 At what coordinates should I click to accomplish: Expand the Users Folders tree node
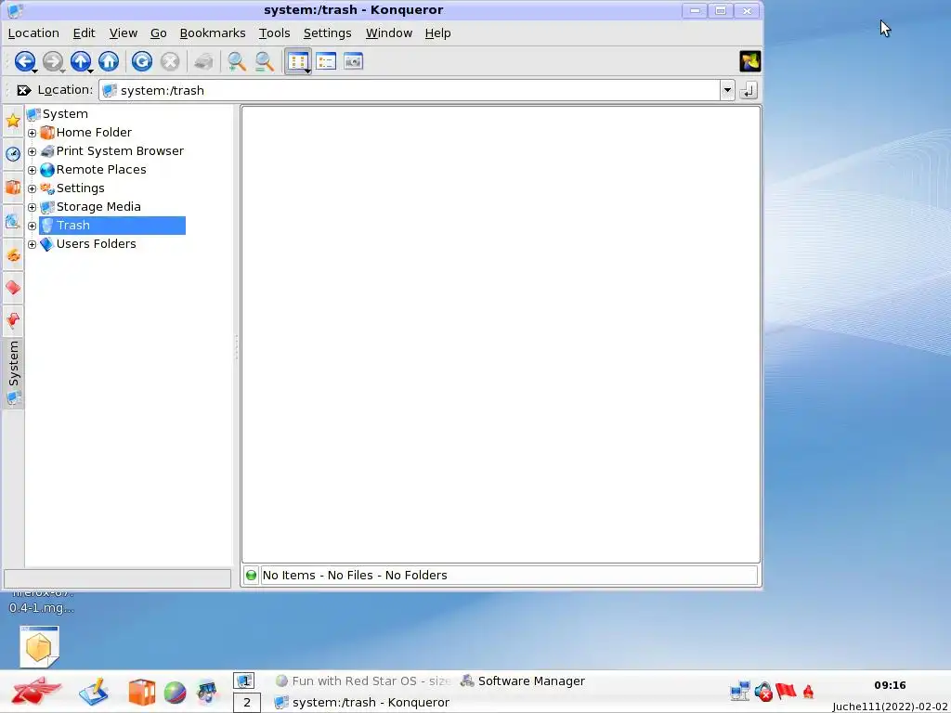[33, 244]
